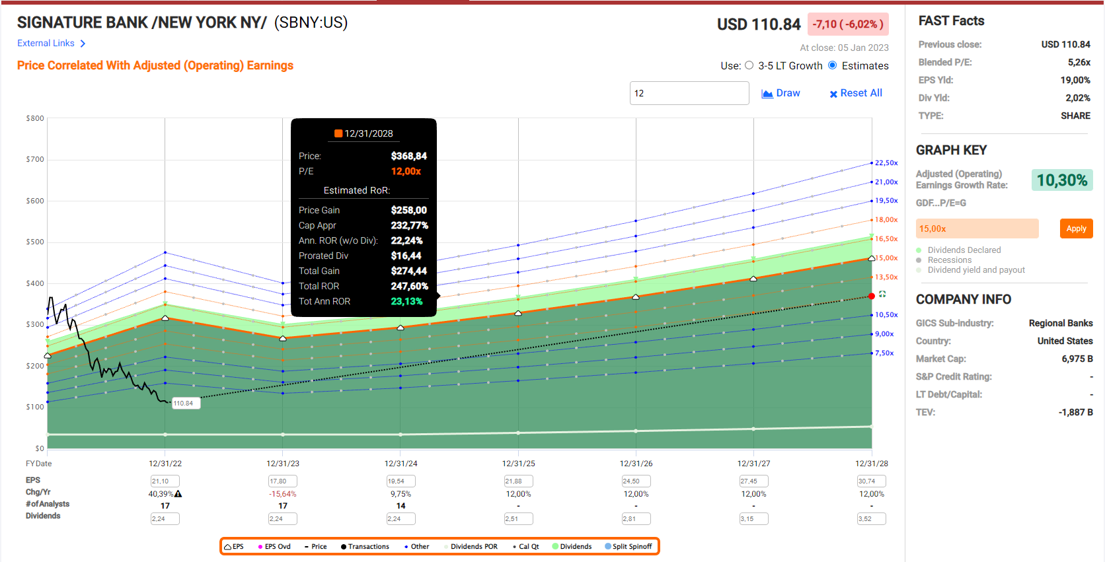Select the Estimates radio button
1105x562 pixels.
pyautogui.click(x=833, y=65)
